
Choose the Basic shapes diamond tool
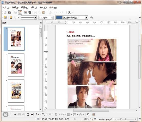50,114
